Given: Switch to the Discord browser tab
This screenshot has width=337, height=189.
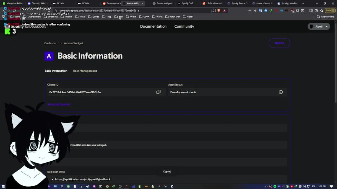Looking at the screenshot, I should tap(38, 3).
